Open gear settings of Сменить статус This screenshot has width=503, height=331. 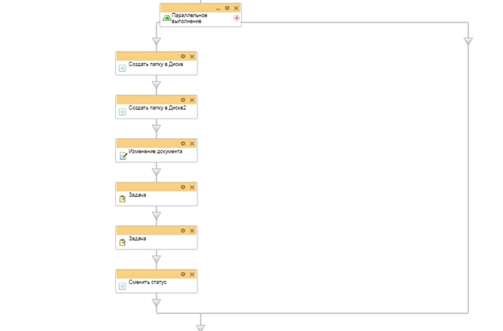pos(183,274)
